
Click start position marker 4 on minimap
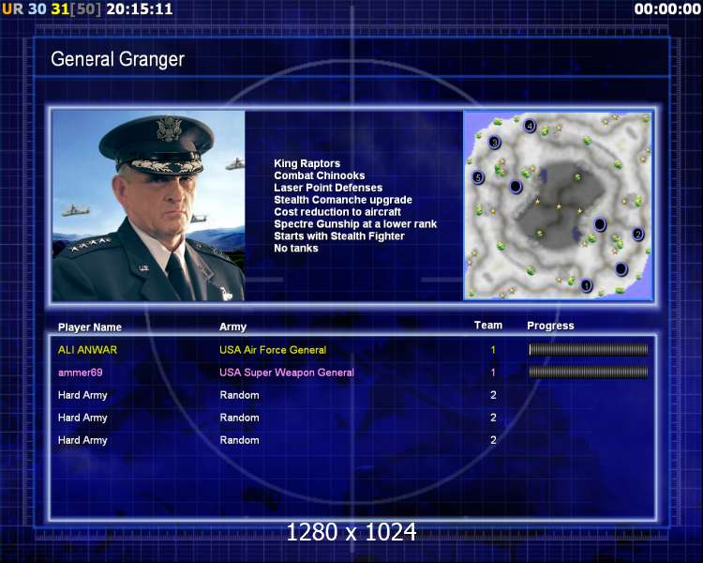530,126
